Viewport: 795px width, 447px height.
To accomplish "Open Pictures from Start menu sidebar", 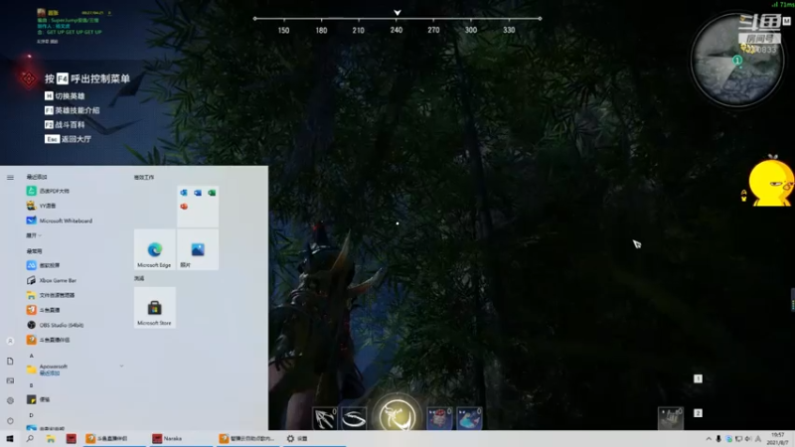I will [x=10, y=380].
